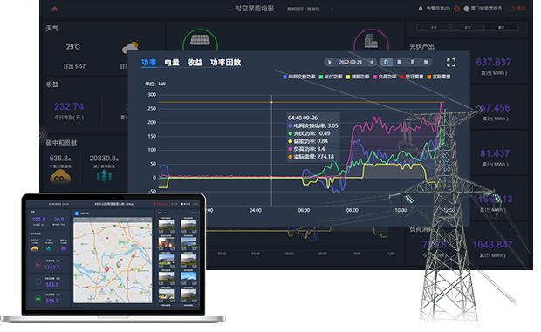Open the station selector dropdown
The image size is (541, 332).
pos(332,9)
